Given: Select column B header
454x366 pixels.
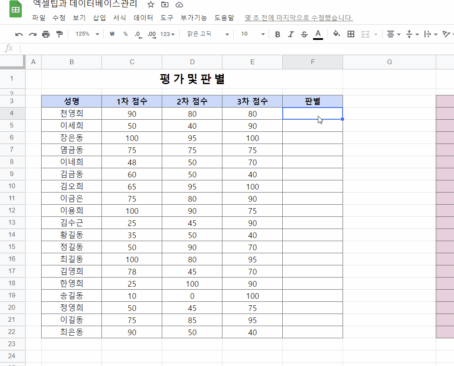Looking at the screenshot, I should [72, 62].
